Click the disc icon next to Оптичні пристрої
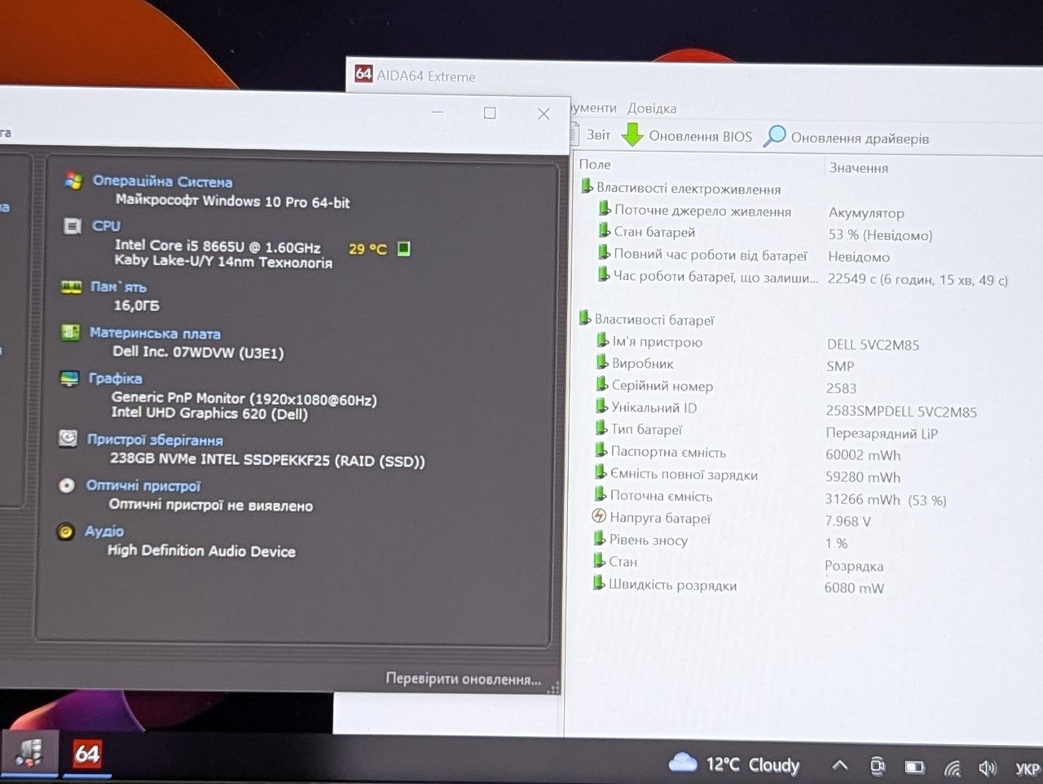Image resolution: width=1043 pixels, height=784 pixels. pos(67,485)
